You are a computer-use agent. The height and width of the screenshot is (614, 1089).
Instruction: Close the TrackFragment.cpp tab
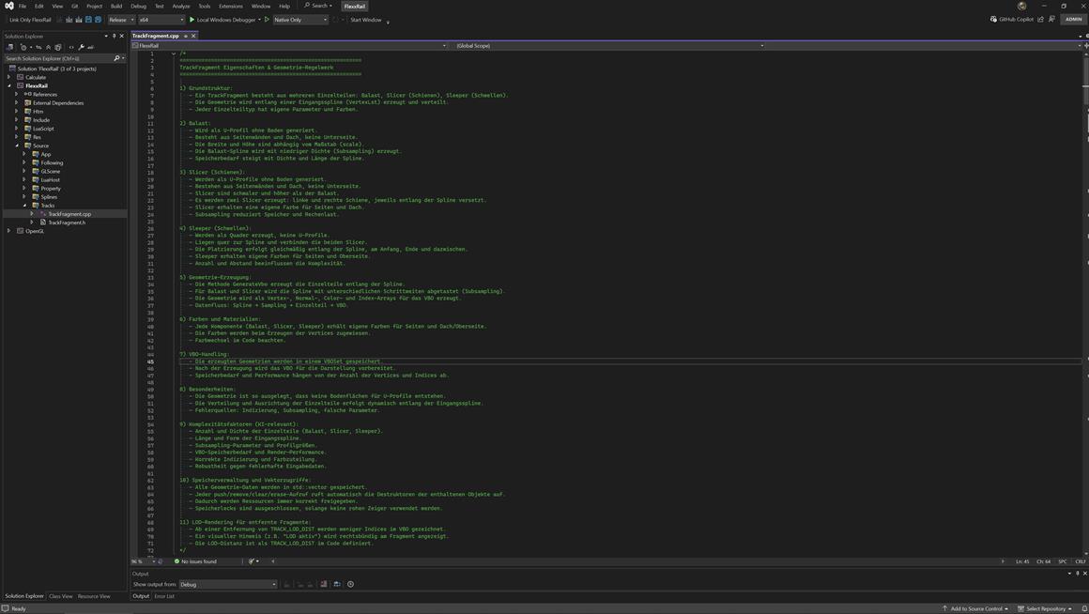pos(193,36)
